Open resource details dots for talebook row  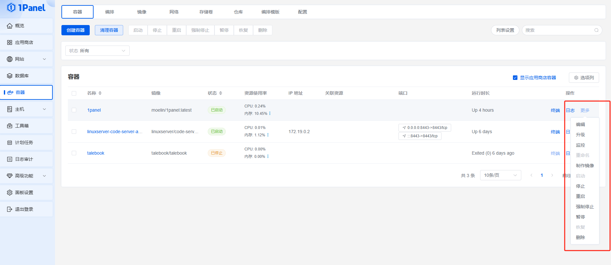pos(268,157)
